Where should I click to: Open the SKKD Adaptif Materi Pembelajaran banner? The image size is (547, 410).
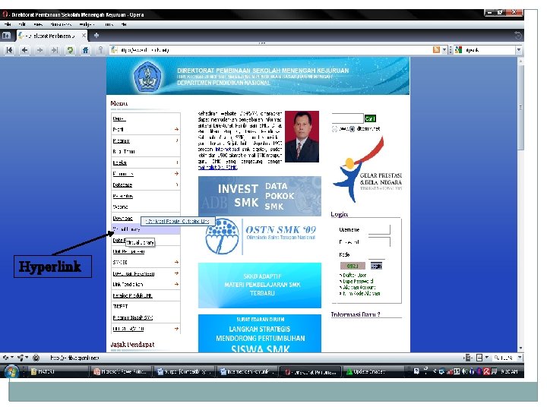coord(260,285)
